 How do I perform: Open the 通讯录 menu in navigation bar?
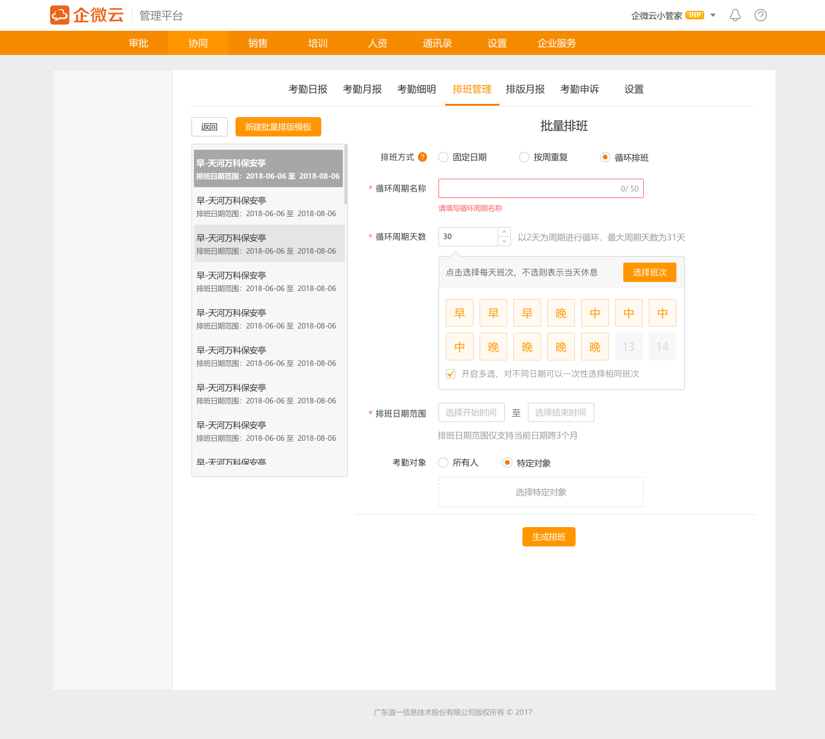[437, 43]
